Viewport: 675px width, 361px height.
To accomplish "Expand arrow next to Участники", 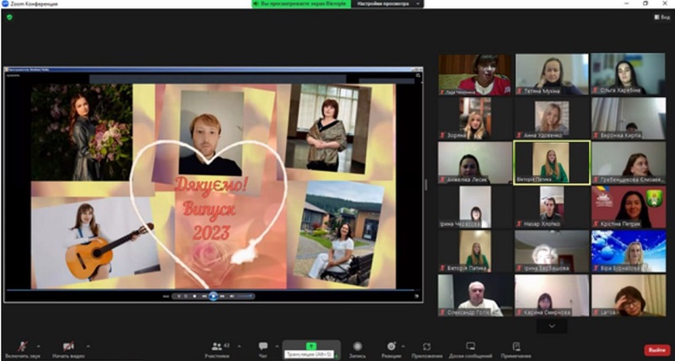I will pos(240,347).
